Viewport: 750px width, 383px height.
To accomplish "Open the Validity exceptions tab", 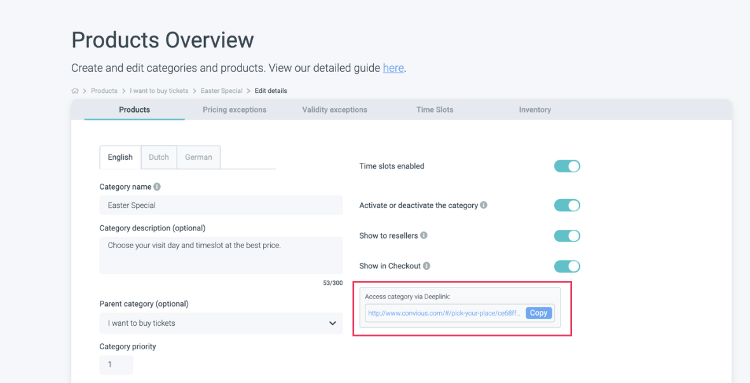I will [x=334, y=110].
